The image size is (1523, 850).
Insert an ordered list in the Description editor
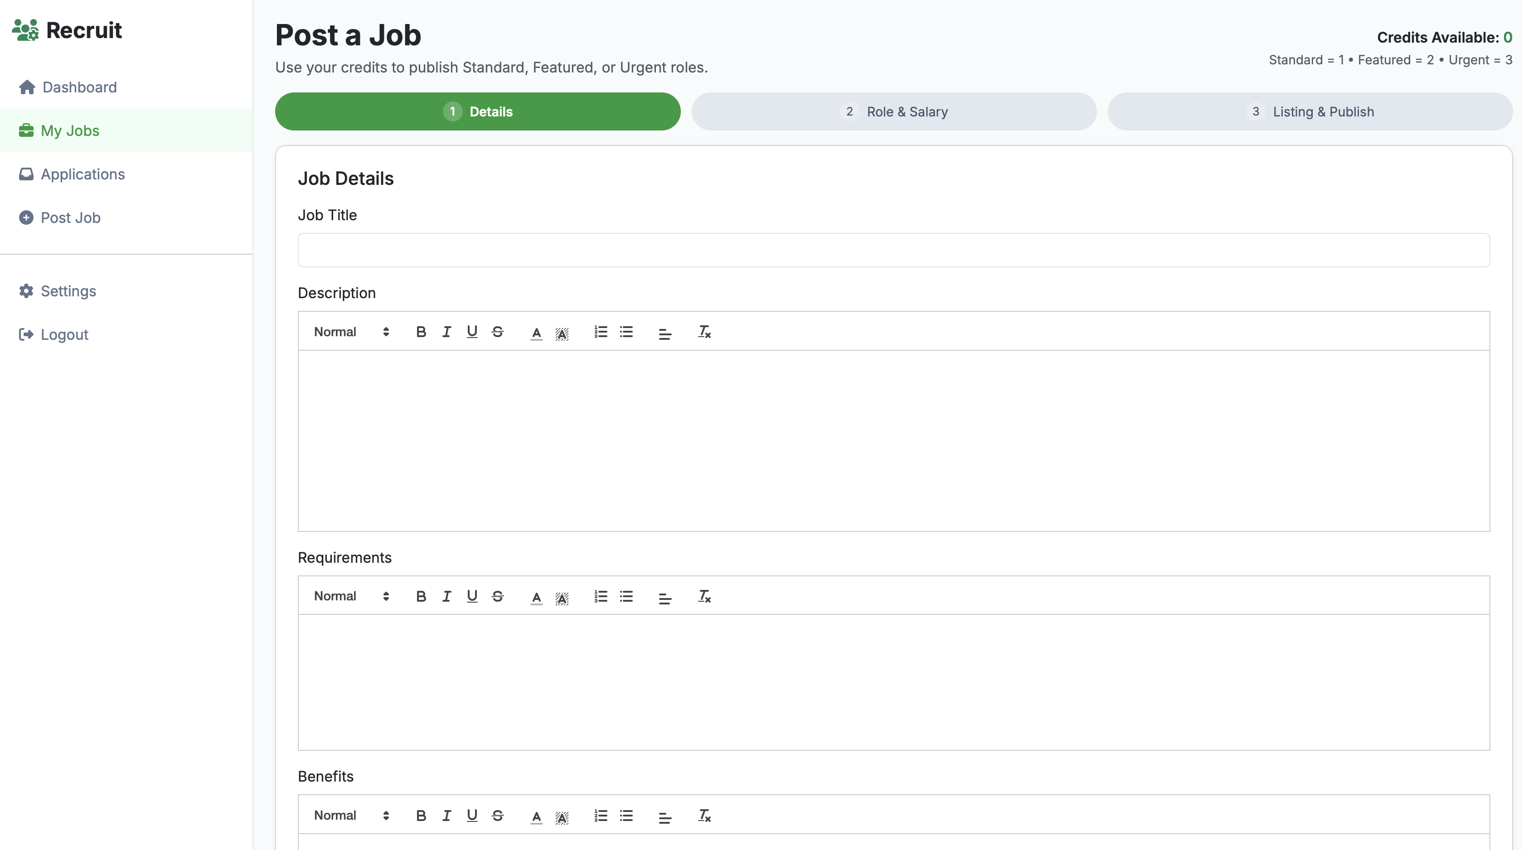click(600, 332)
